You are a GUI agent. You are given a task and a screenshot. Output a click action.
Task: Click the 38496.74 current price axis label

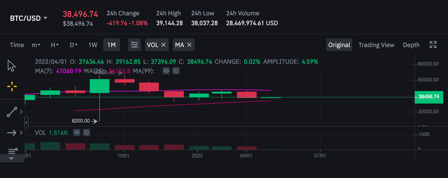pyautogui.click(x=429, y=97)
